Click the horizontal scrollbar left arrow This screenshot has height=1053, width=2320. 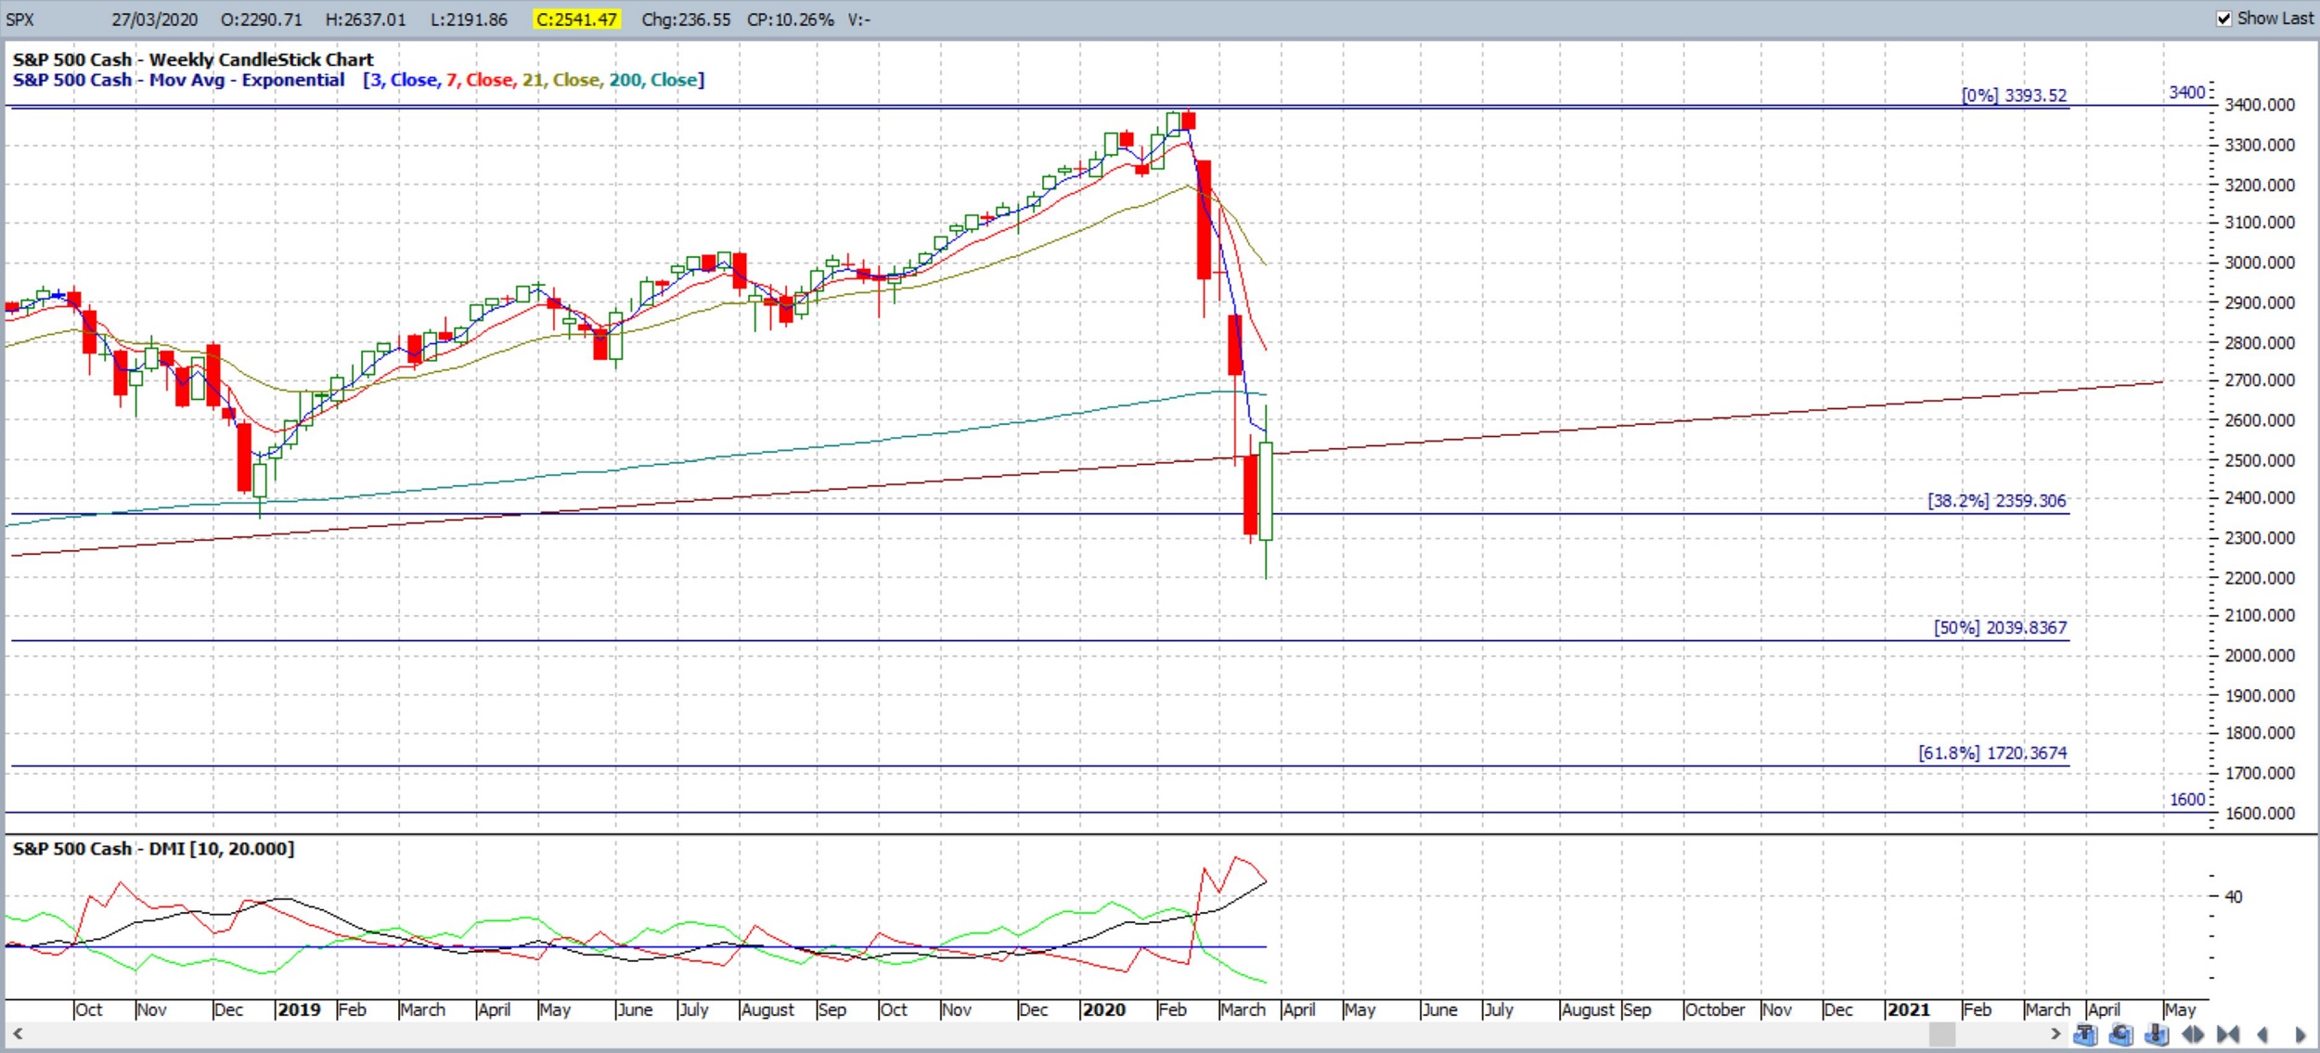pos(17,1034)
